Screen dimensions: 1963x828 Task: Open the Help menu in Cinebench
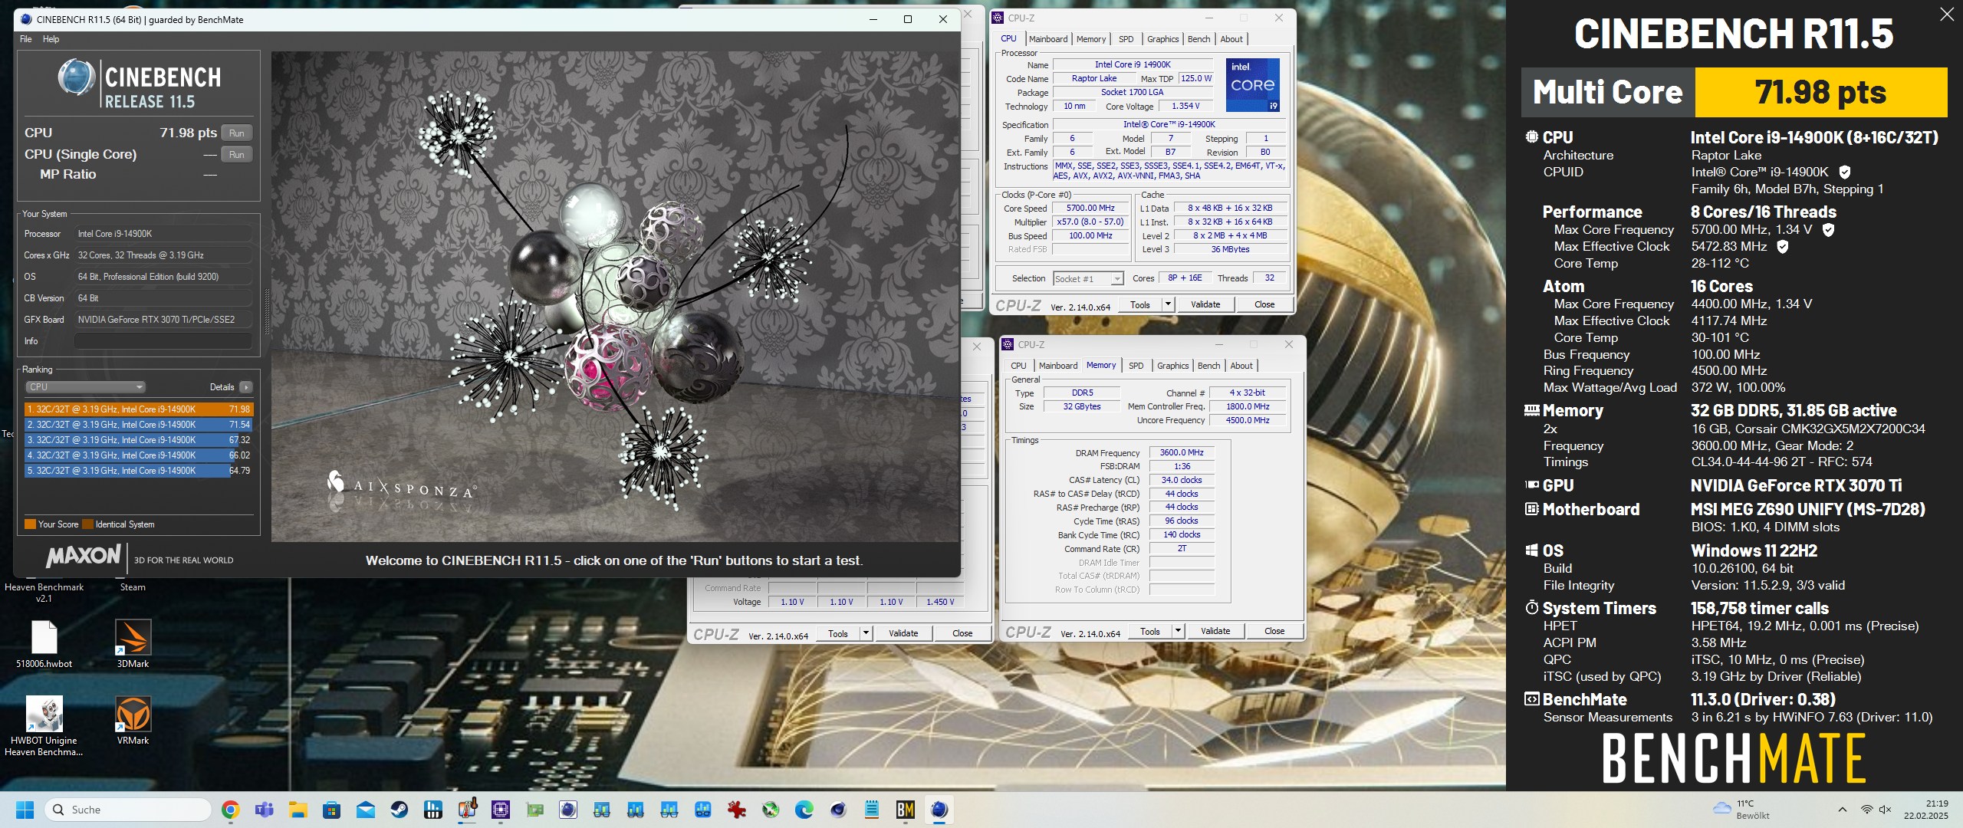(51, 39)
